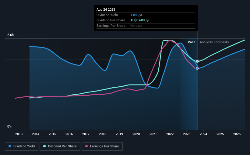Click the 2016 label on the x-axis
The image size is (250, 155).
click(x=69, y=134)
